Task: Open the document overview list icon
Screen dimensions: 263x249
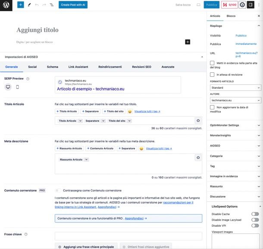Action: [x=52, y=5]
